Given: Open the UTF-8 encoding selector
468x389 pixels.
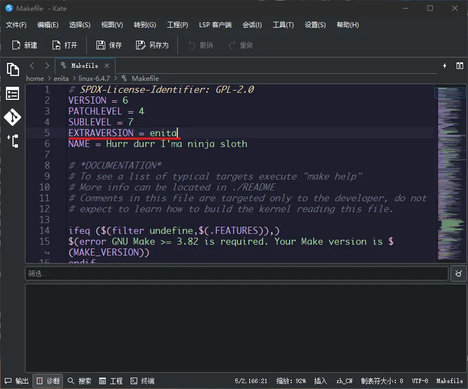Looking at the screenshot, I should (x=419, y=381).
